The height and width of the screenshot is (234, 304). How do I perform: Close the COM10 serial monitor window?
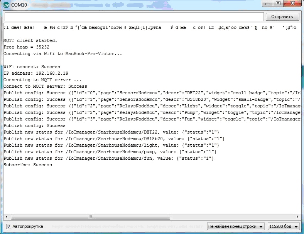(293, 3)
